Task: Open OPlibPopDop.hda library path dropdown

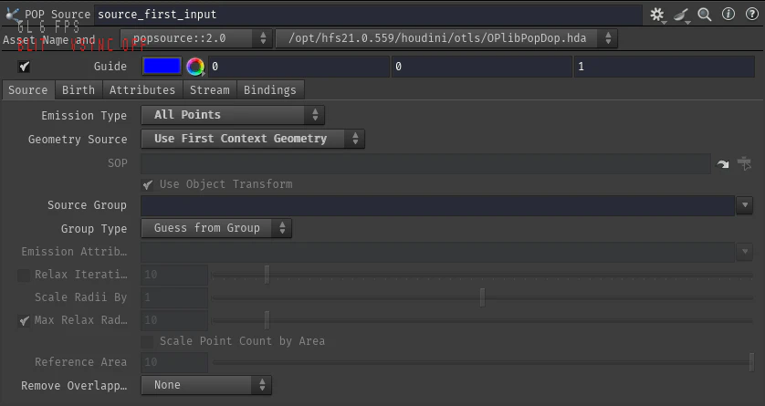Action: coord(446,38)
